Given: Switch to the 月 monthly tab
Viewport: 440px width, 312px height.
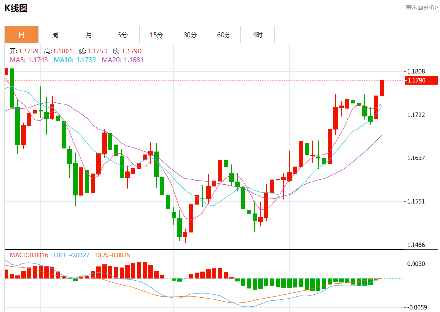Looking at the screenshot, I should pos(89,35).
